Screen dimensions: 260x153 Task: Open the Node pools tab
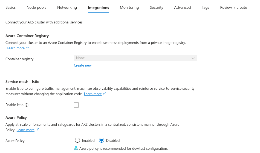36,8
